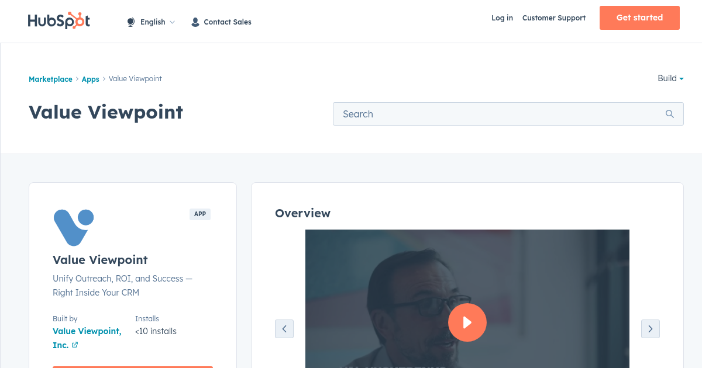
Task: Click the globe language icon
Action: tap(130, 22)
